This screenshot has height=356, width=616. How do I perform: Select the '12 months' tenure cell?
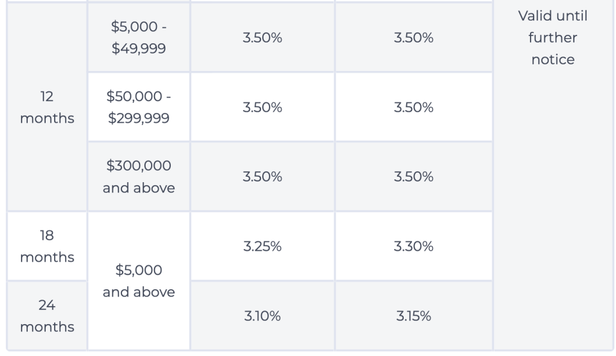(47, 107)
